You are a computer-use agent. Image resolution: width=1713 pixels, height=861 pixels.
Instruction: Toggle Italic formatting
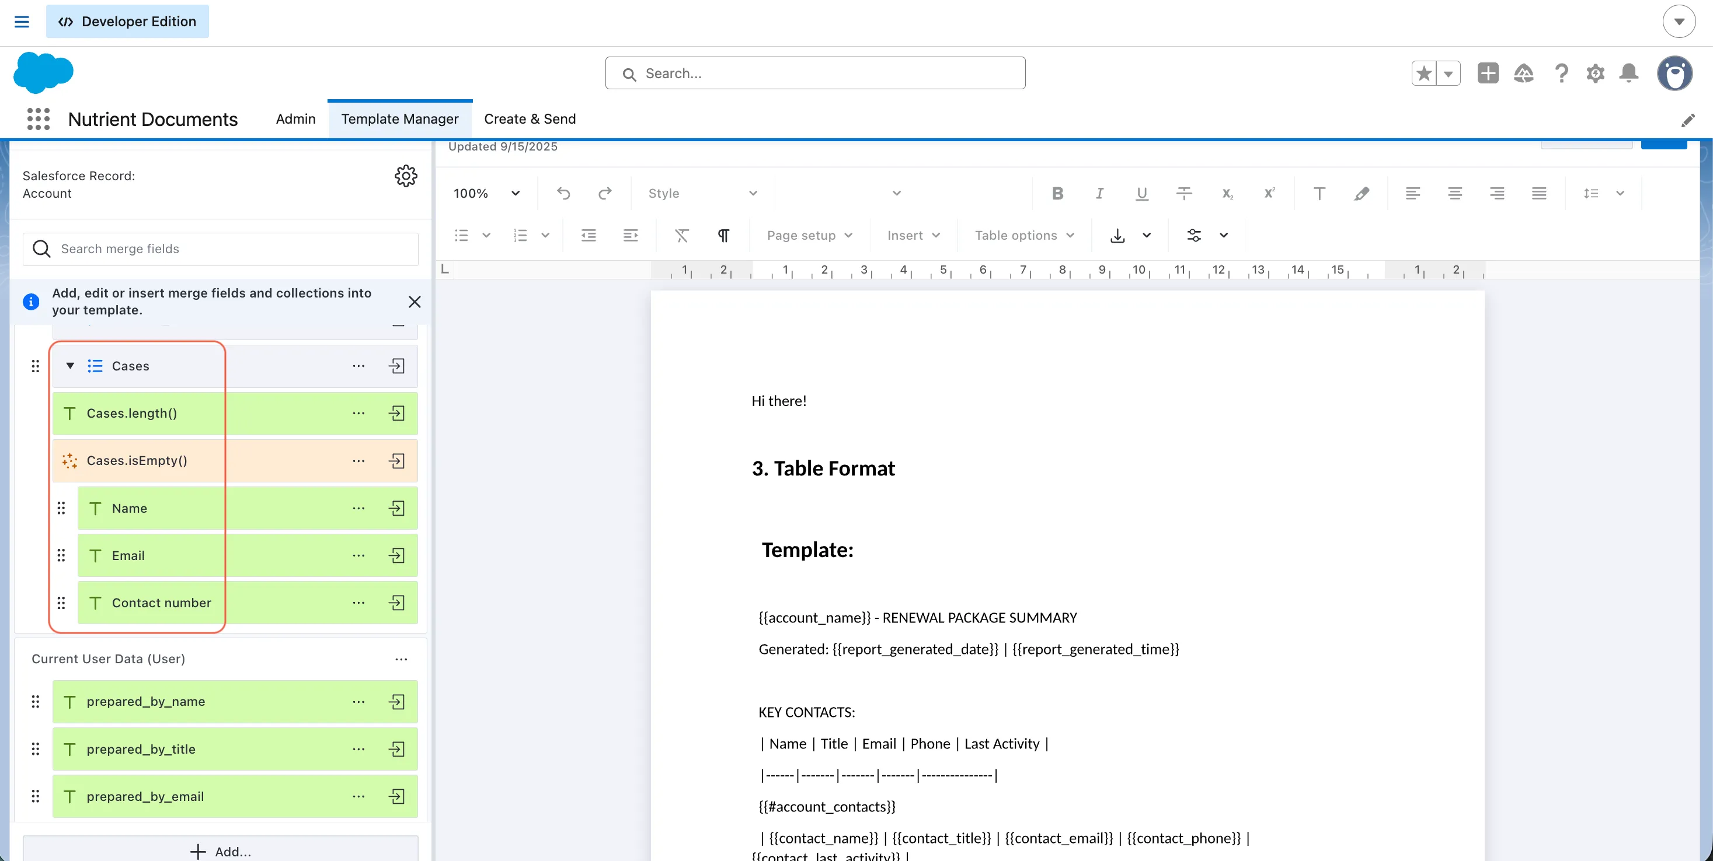pyautogui.click(x=1099, y=193)
